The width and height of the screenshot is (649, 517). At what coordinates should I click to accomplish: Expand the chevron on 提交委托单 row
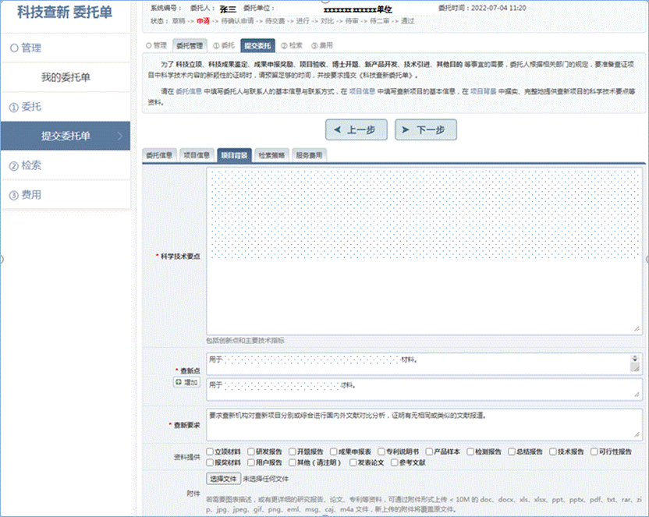click(120, 136)
